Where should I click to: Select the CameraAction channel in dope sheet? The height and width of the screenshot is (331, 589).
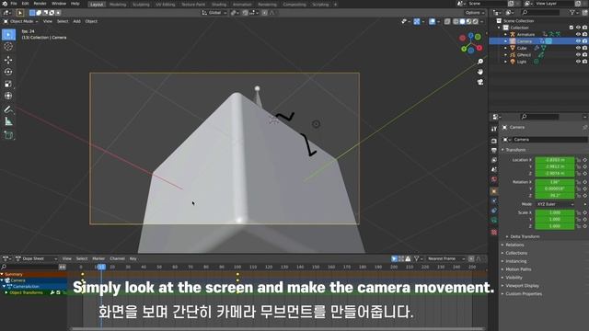(x=26, y=287)
